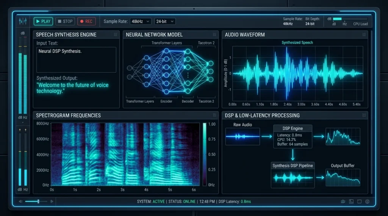Click the "Latency: 0.8ms" value in DSP Engine
This screenshot has width=388, height=216.
click(289, 135)
